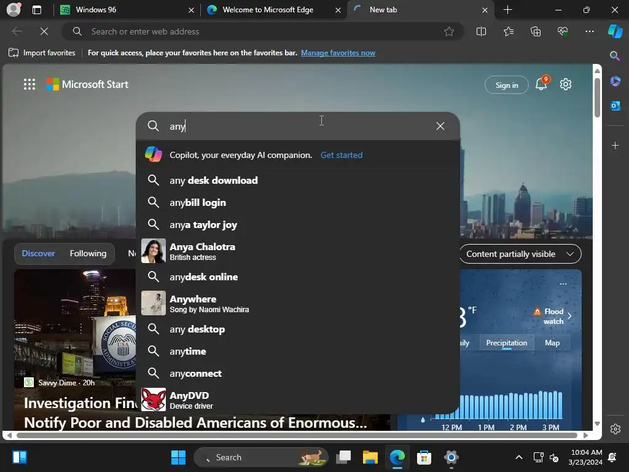Screen dimensions: 629x472
Task: Click the taskbar Search box
Action: (x=260, y=457)
